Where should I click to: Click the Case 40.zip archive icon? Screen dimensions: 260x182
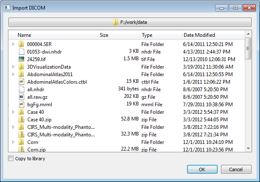pos(21,120)
